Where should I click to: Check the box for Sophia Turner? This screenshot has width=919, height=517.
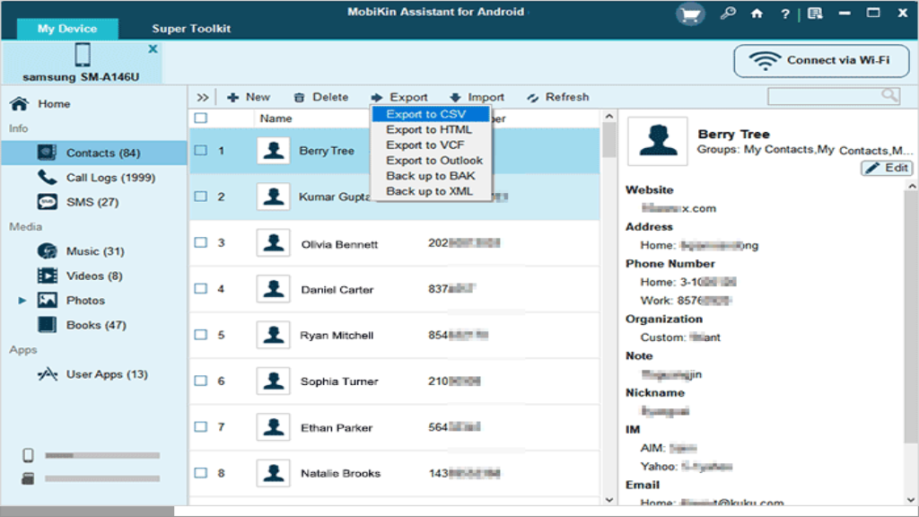click(201, 381)
